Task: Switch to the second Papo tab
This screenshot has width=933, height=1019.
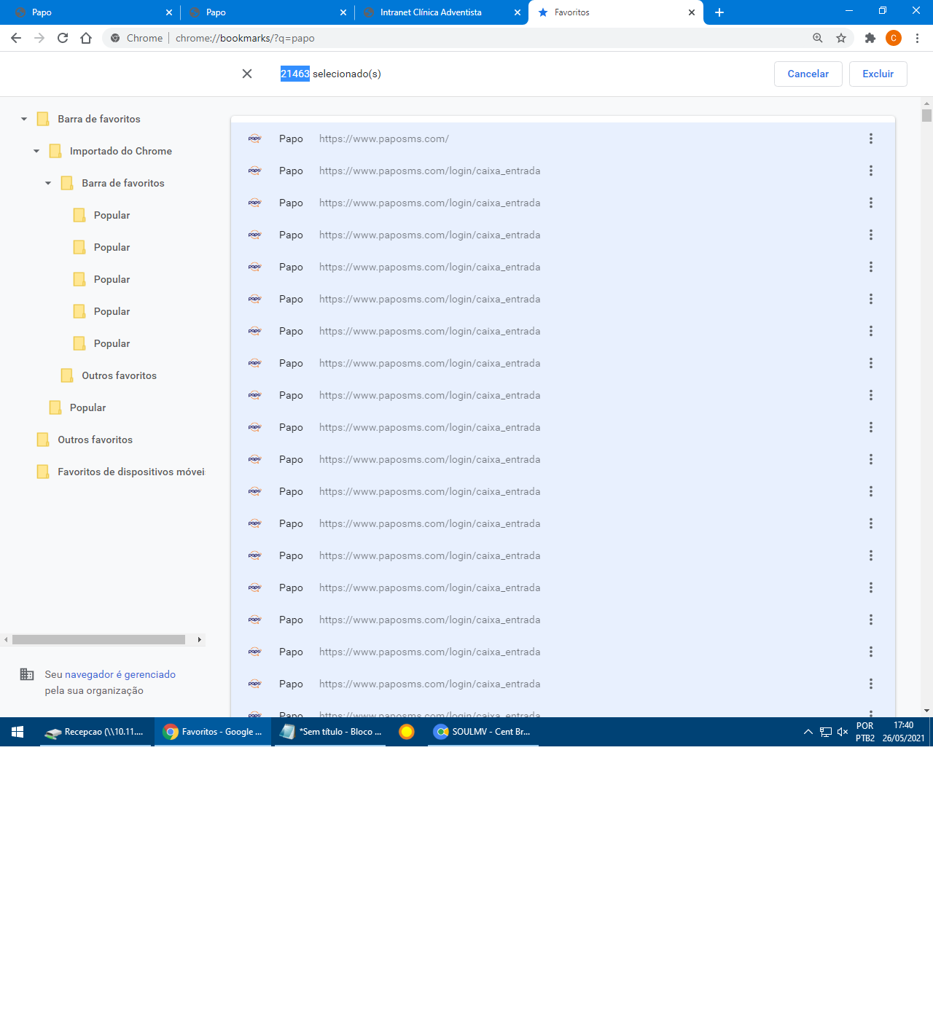Action: (x=267, y=12)
